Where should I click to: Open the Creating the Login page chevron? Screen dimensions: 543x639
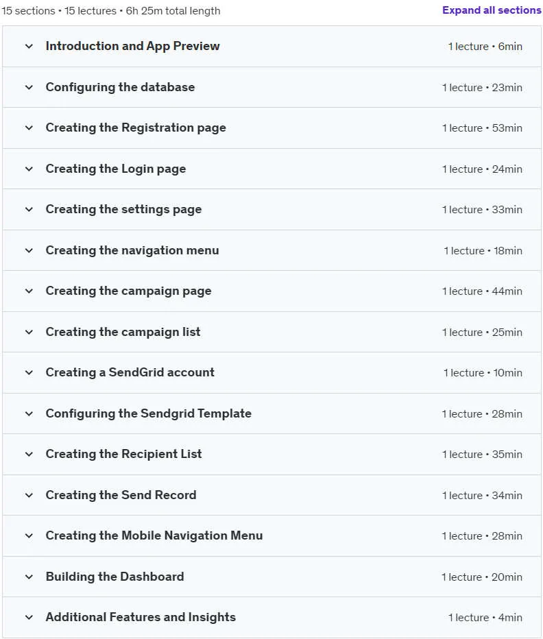click(x=29, y=169)
